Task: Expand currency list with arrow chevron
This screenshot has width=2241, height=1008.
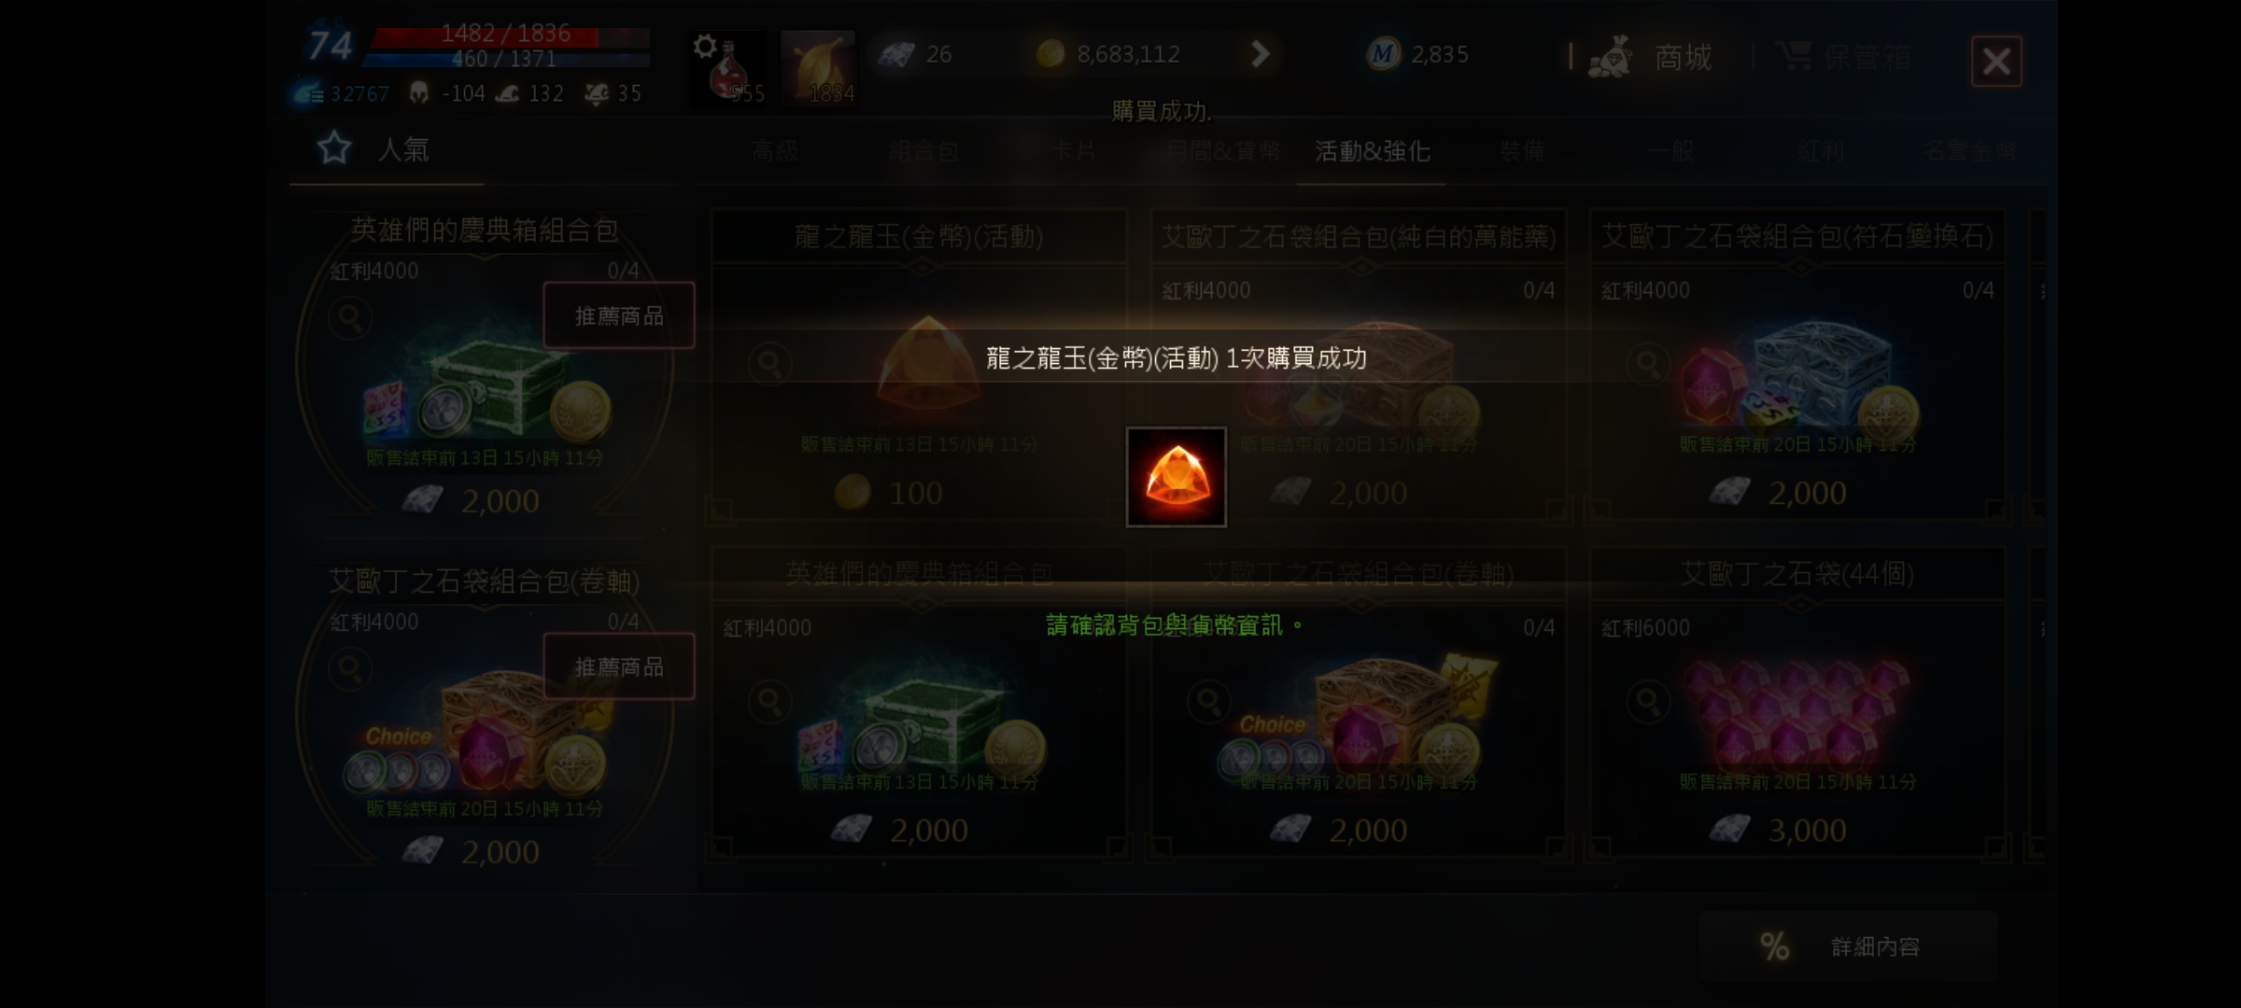Action: click(1260, 54)
